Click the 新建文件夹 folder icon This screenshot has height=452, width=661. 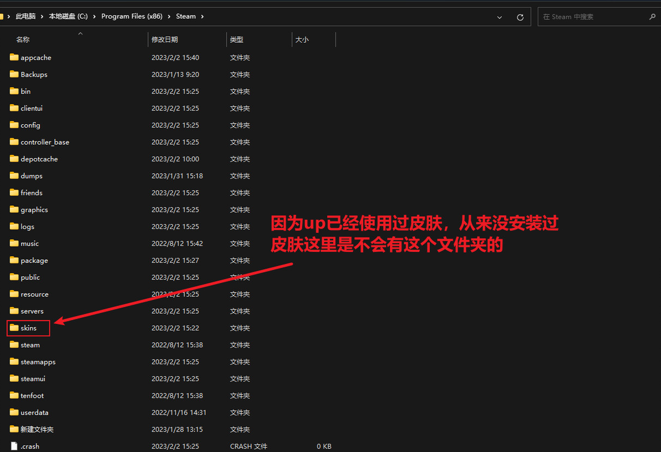14,429
